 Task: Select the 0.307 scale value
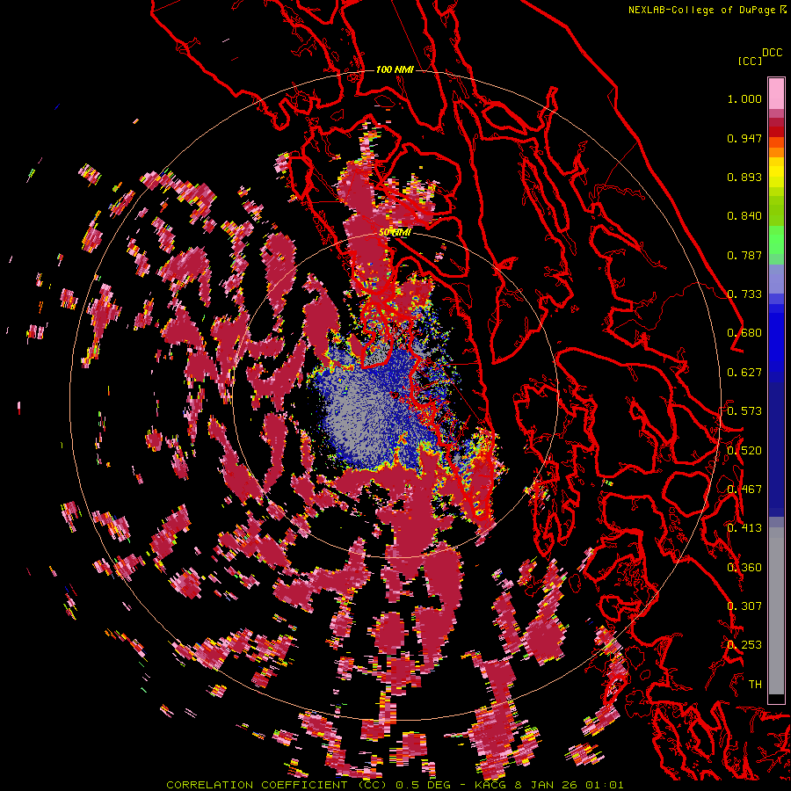(x=744, y=606)
